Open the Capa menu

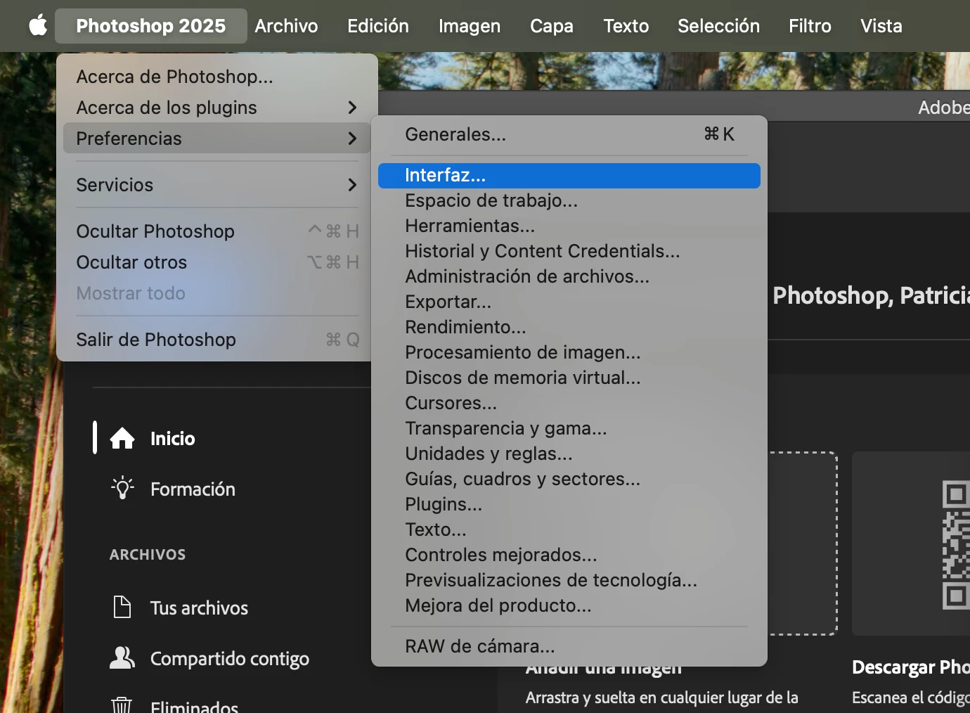click(552, 26)
